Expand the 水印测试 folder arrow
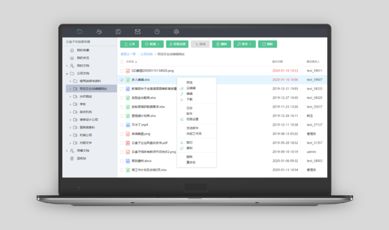 coord(70,96)
